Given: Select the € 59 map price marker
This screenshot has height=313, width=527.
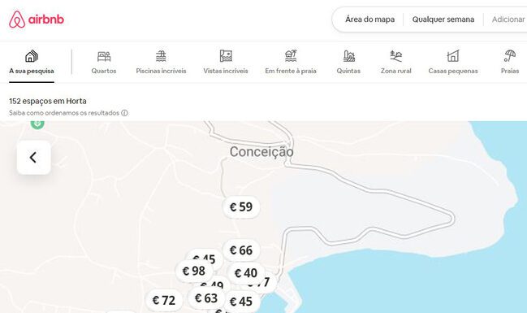Looking at the screenshot, I should [x=241, y=206].
